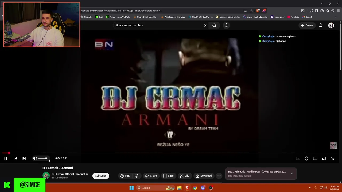
Task: Open the YouTube bookmark
Action: coord(293,17)
